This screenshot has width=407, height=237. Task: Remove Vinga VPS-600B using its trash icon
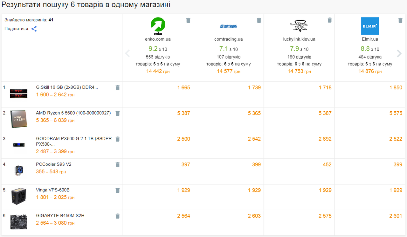click(x=117, y=190)
